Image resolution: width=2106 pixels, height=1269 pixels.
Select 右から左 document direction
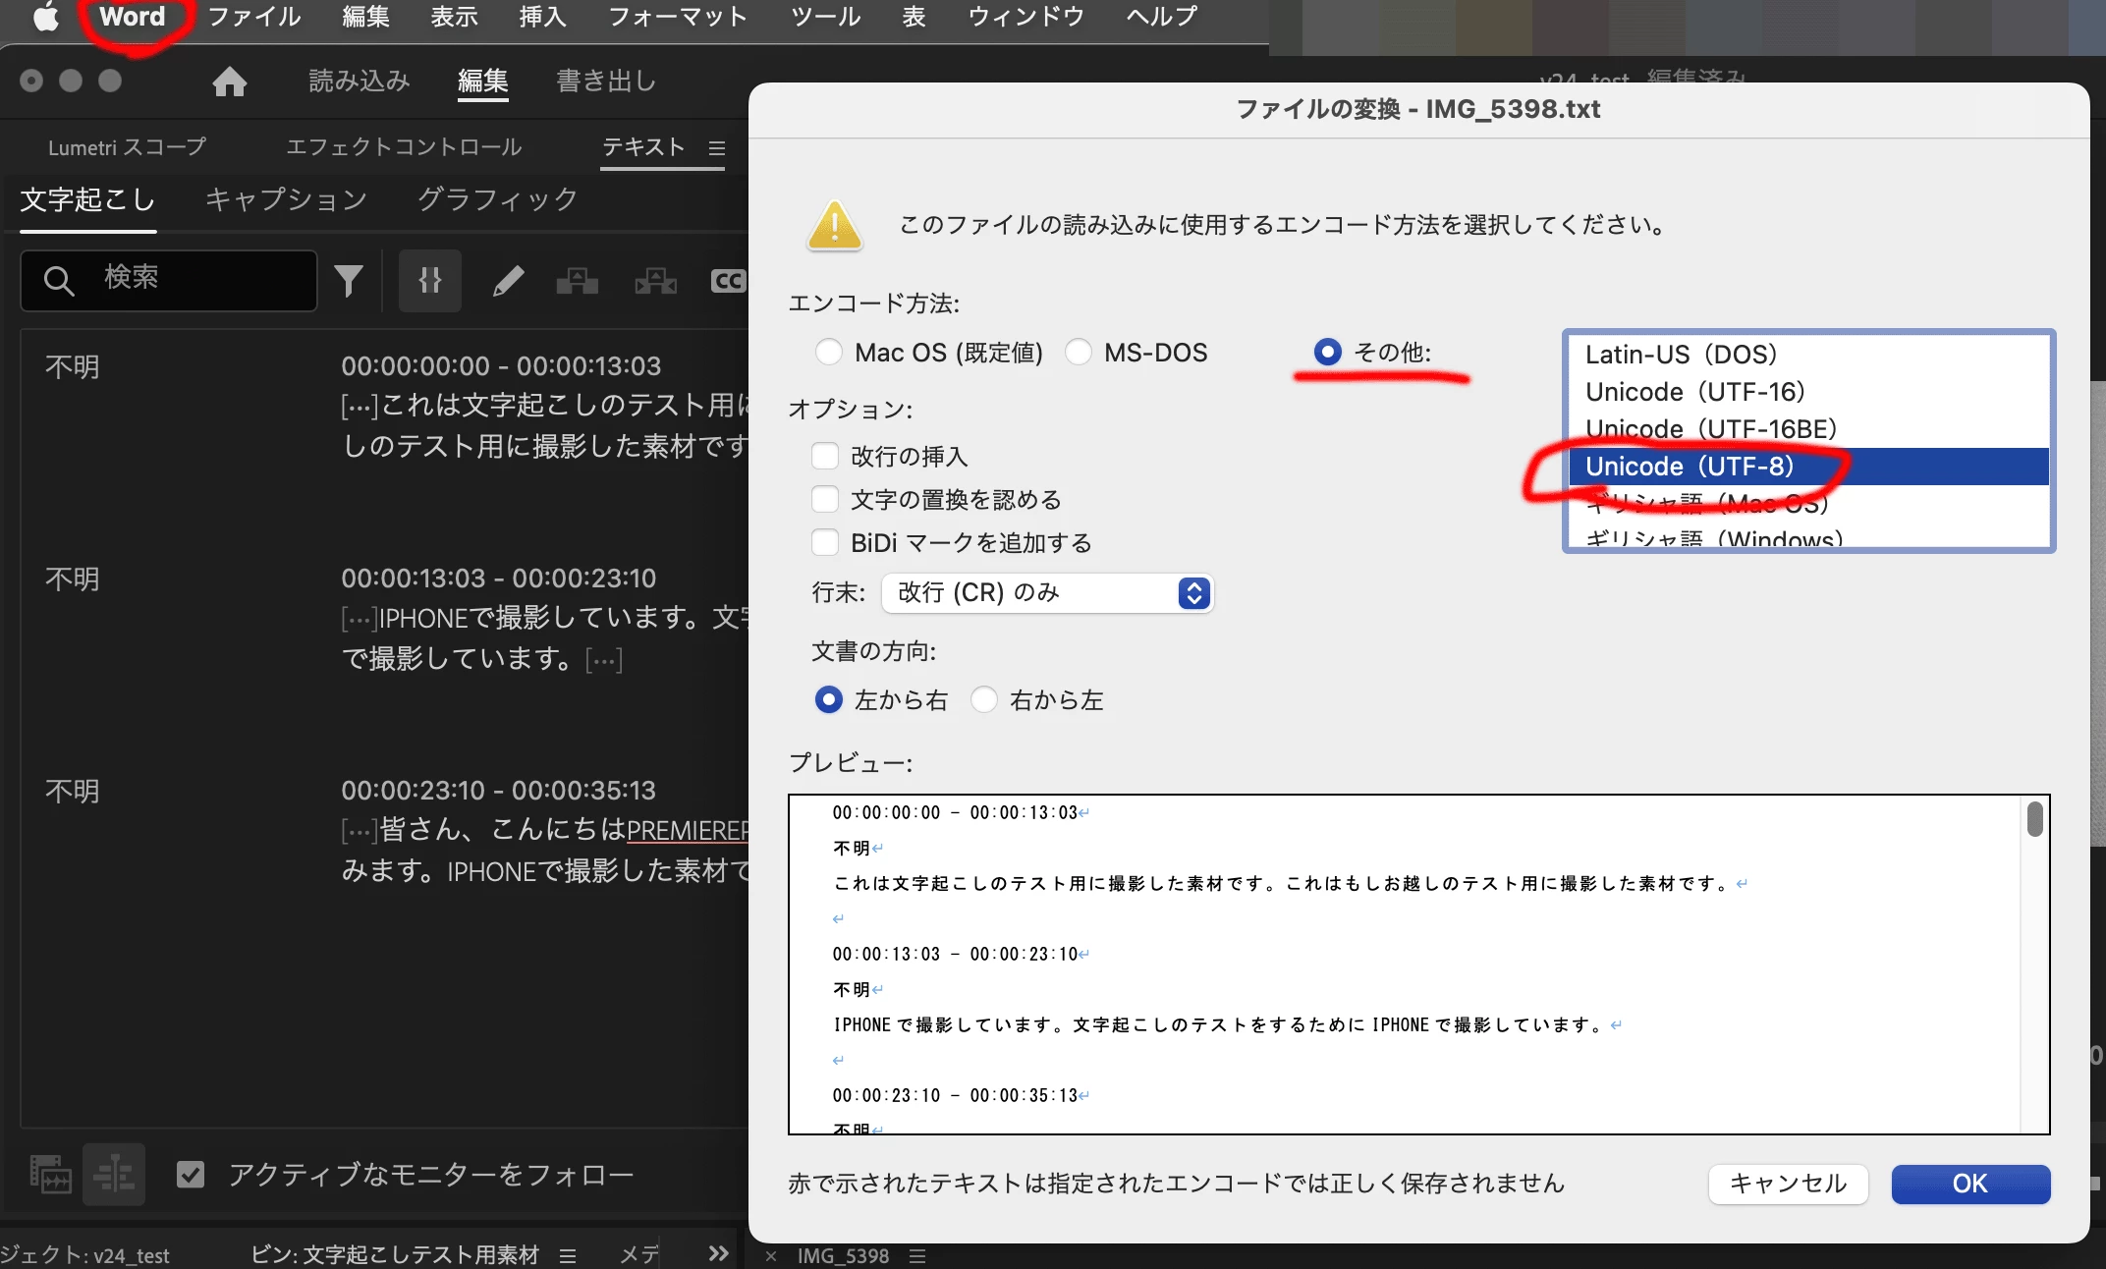(x=984, y=699)
